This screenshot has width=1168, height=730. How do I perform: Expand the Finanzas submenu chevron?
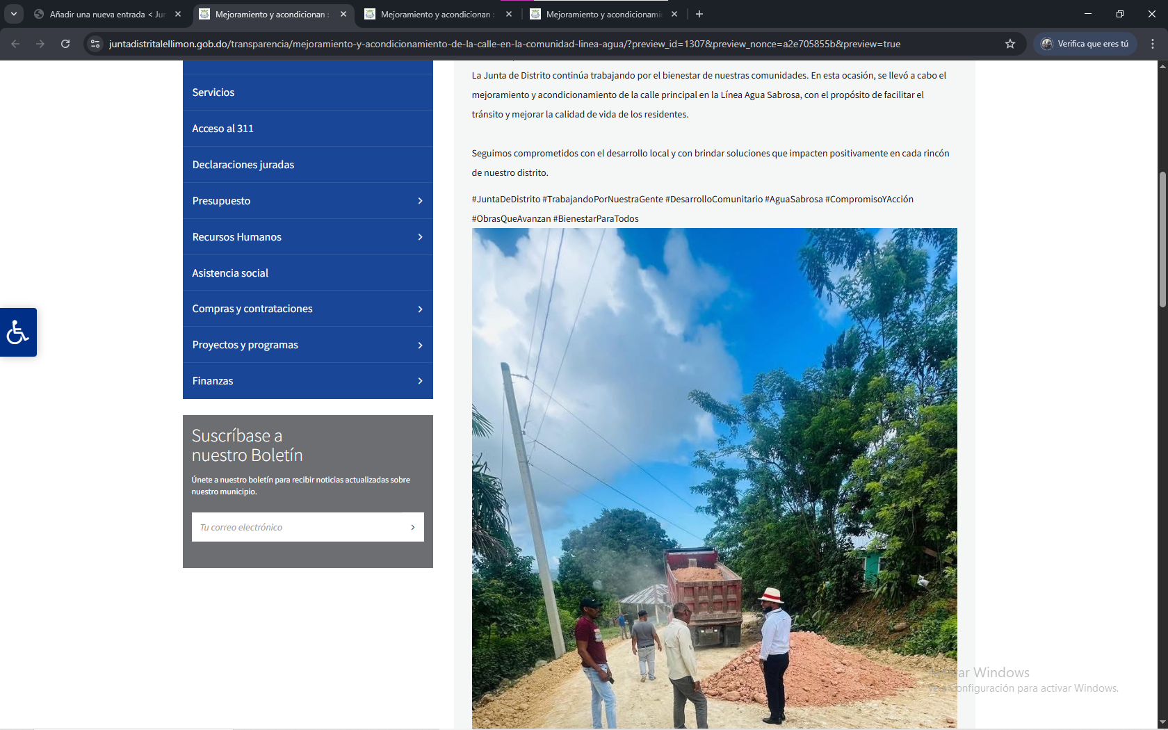pyautogui.click(x=420, y=381)
